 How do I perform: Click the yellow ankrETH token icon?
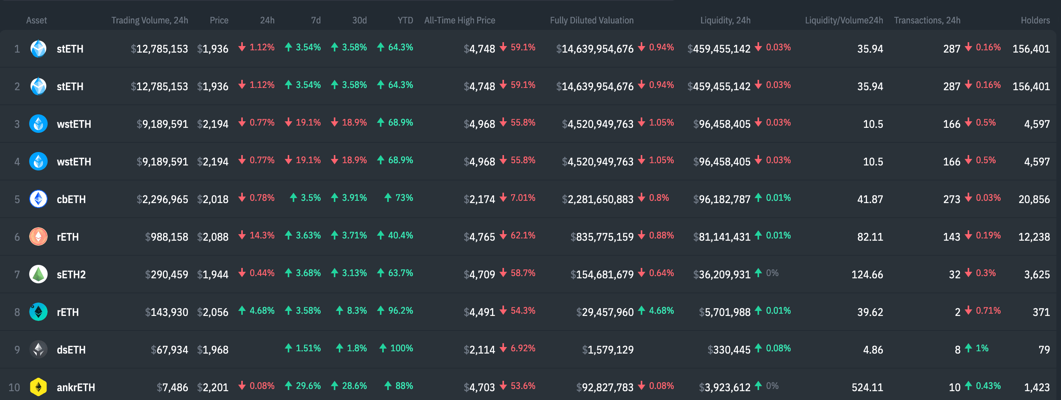coord(38,387)
